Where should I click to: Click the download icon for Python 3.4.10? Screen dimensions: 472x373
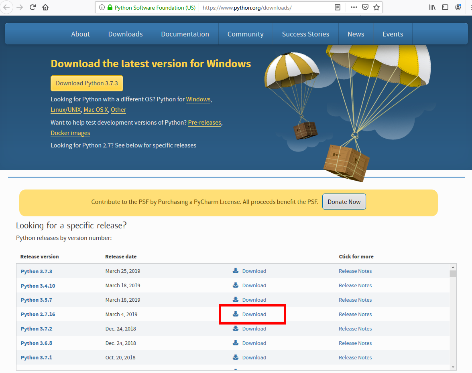[x=235, y=285]
